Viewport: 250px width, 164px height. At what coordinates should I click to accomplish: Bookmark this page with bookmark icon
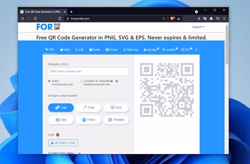60,19
